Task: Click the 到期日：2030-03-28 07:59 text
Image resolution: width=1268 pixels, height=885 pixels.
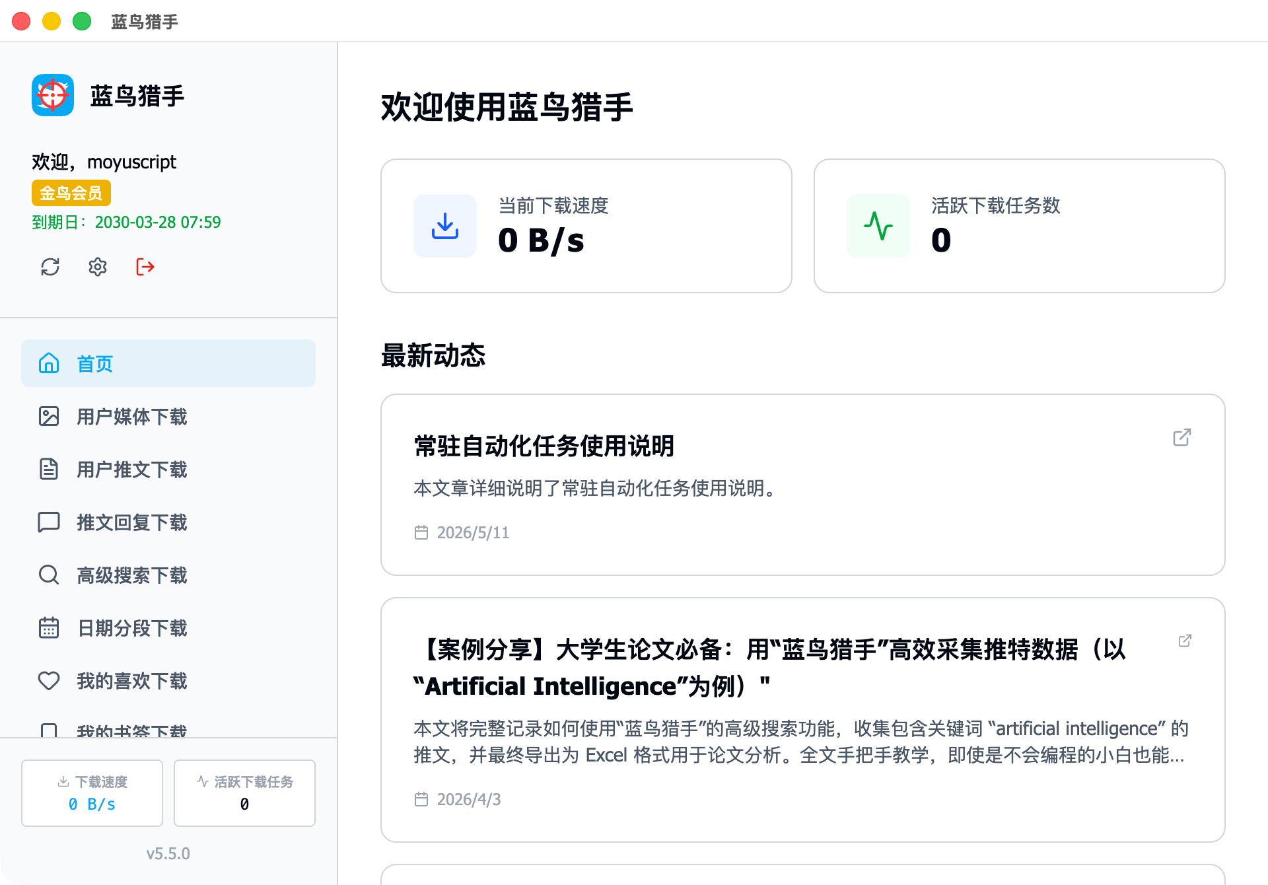Action: [x=126, y=222]
